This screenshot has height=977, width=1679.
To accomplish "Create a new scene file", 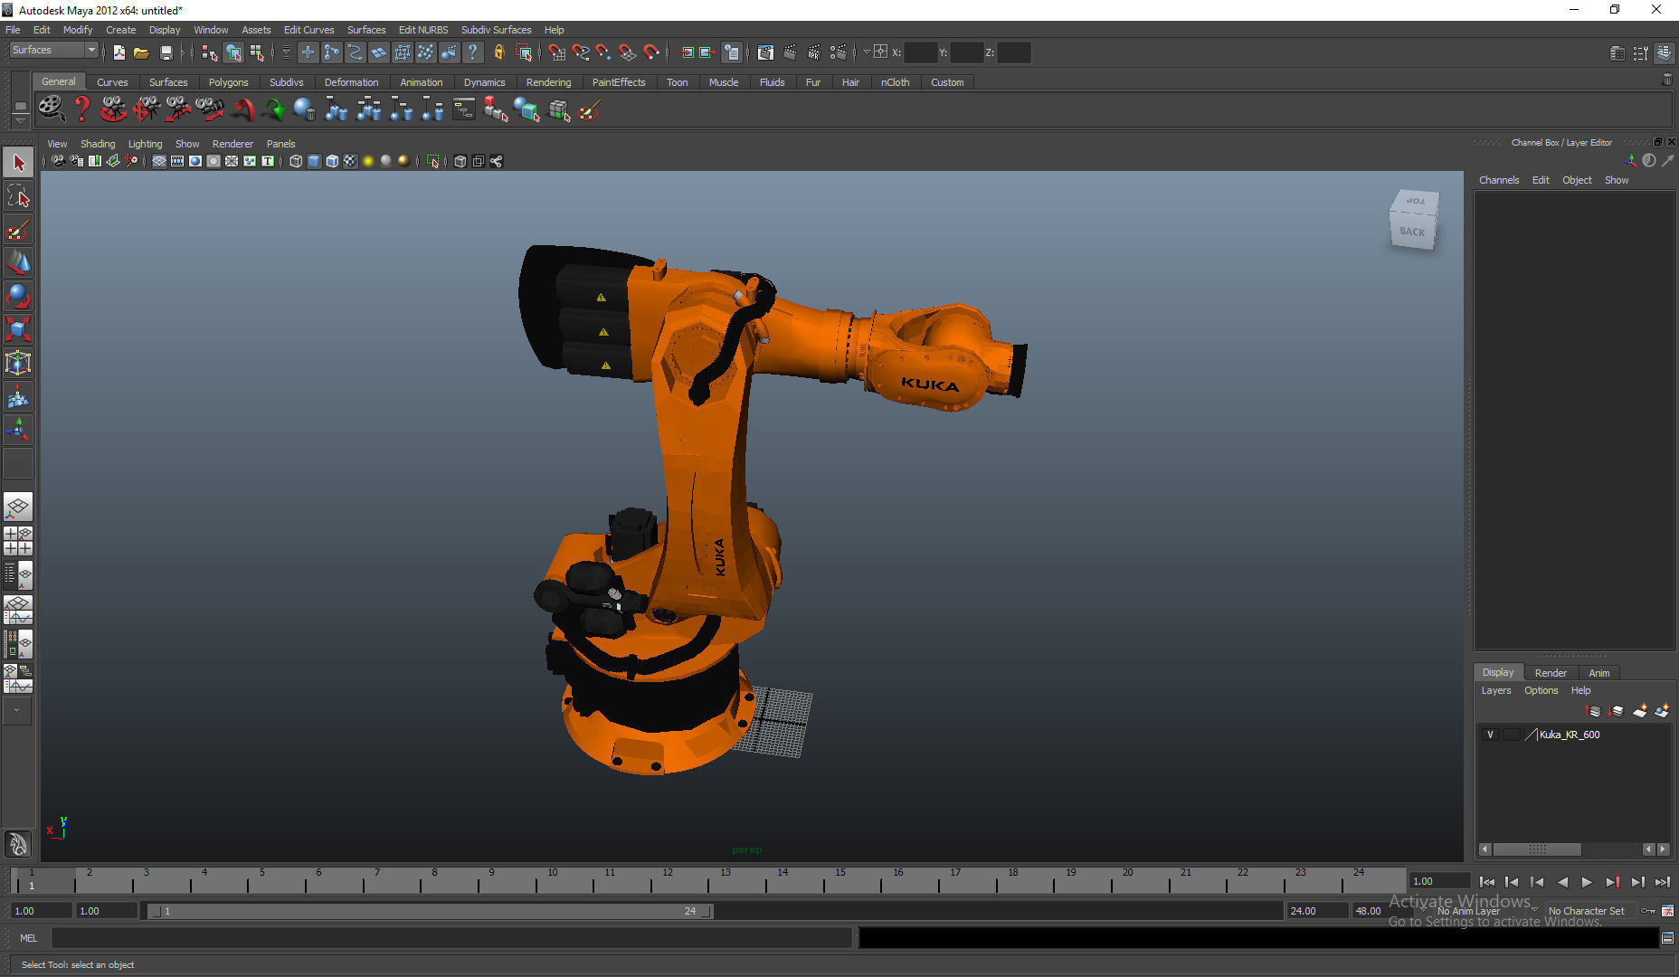I will (119, 52).
